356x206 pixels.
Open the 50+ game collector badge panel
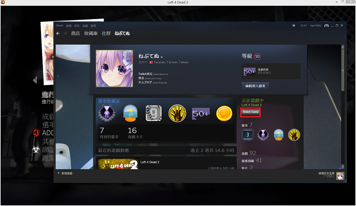271,71
